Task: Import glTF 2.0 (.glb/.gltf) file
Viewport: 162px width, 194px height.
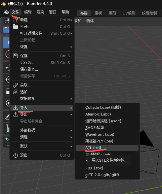Action: coord(107,175)
